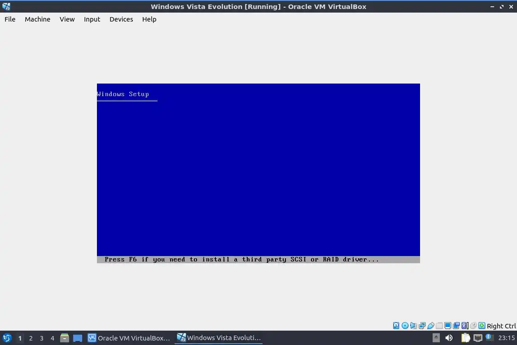This screenshot has width=517, height=345.
Task: Switch to Oracle VM VirtualBox Manager task
Action: tap(129, 338)
